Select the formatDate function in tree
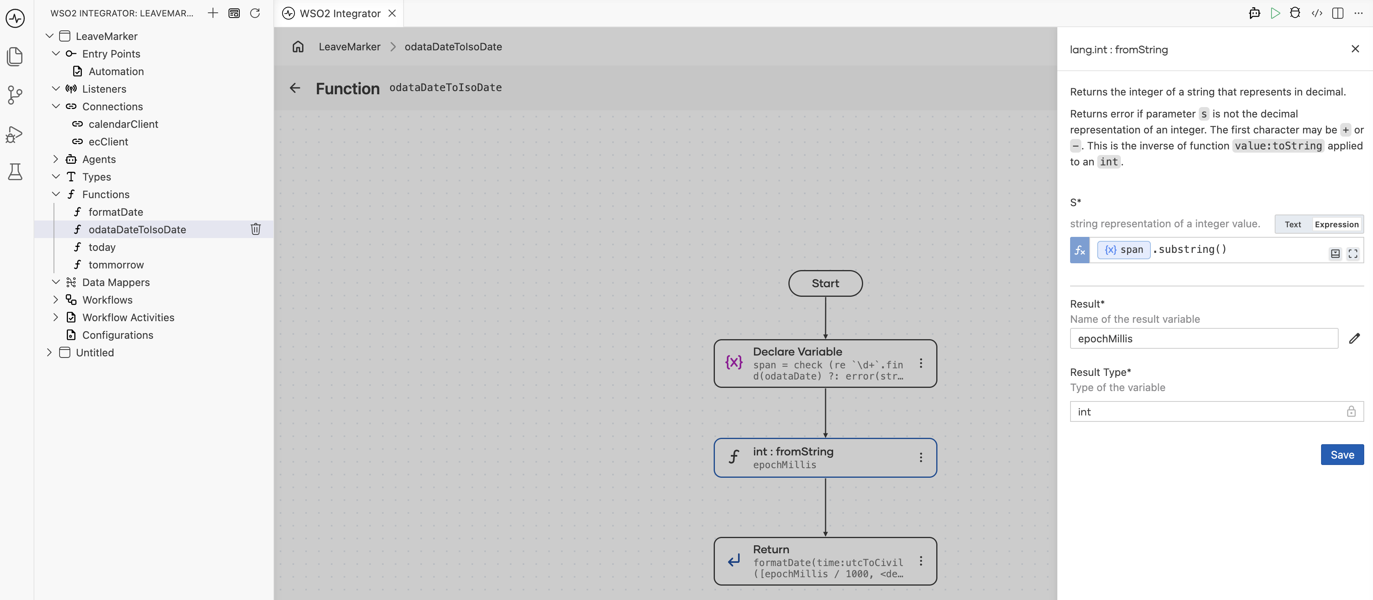Image resolution: width=1373 pixels, height=600 pixels. (x=115, y=212)
